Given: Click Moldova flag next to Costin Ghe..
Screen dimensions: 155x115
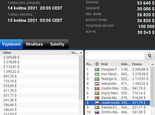Looking at the screenshot, I should click(97, 88).
